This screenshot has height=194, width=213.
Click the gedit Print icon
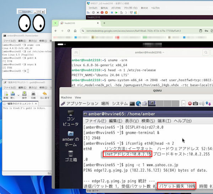coord(33,94)
